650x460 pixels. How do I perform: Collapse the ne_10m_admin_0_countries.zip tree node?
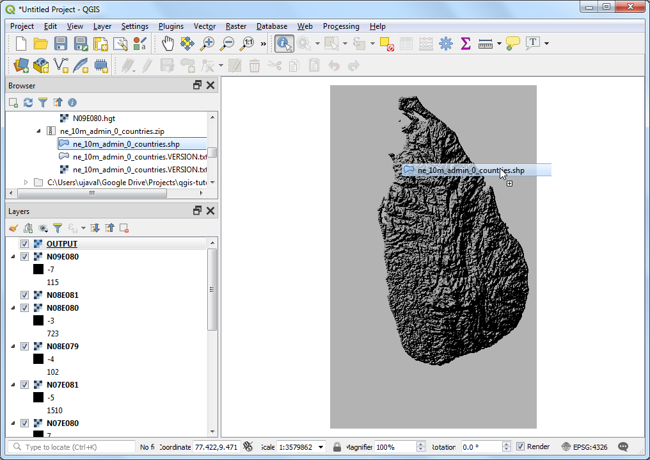[x=38, y=131]
